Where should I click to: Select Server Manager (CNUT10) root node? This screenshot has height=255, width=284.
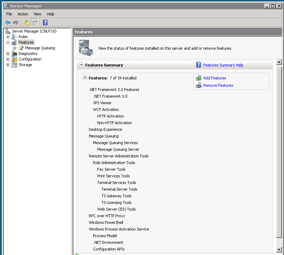[x=34, y=31]
